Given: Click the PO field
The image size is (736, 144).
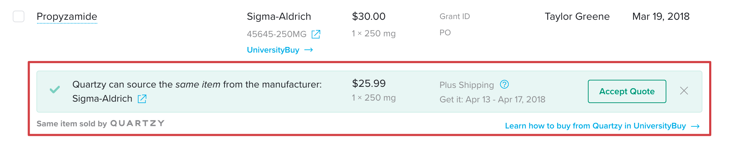Looking at the screenshot, I should click(445, 33).
